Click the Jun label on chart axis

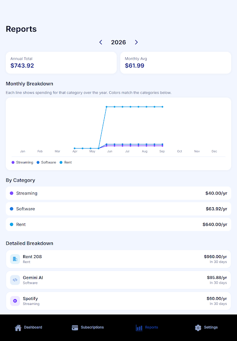pyautogui.click(x=110, y=152)
